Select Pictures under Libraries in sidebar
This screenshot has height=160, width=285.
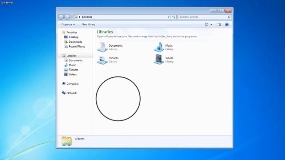73,70
